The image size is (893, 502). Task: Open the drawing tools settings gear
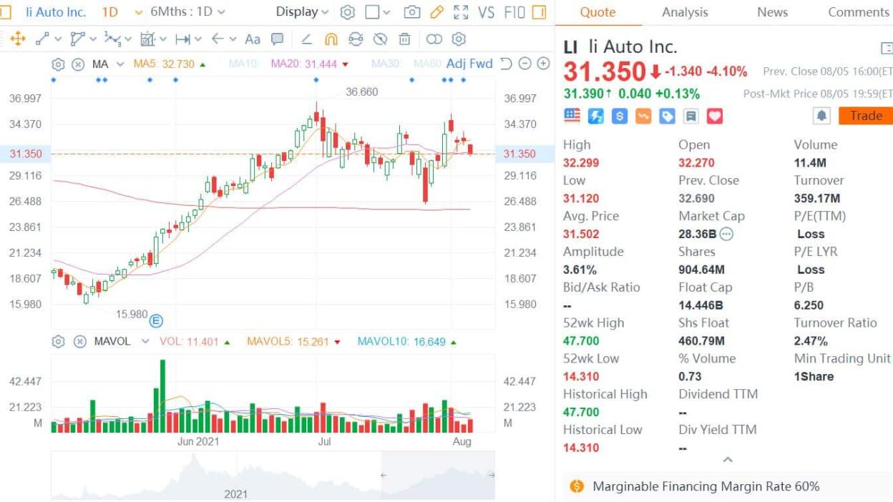[459, 39]
